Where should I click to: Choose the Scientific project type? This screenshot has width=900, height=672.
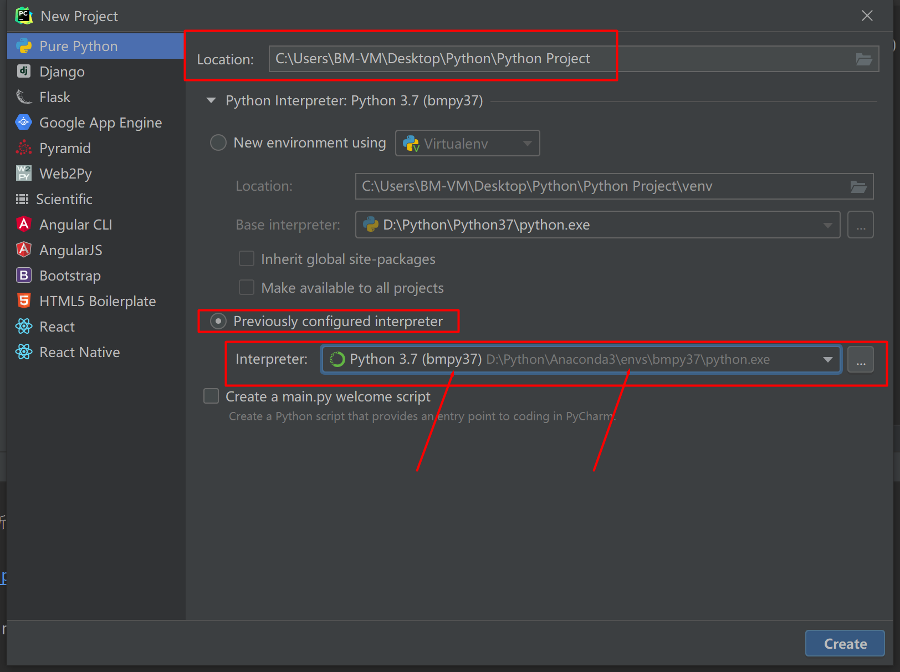[x=95, y=199]
